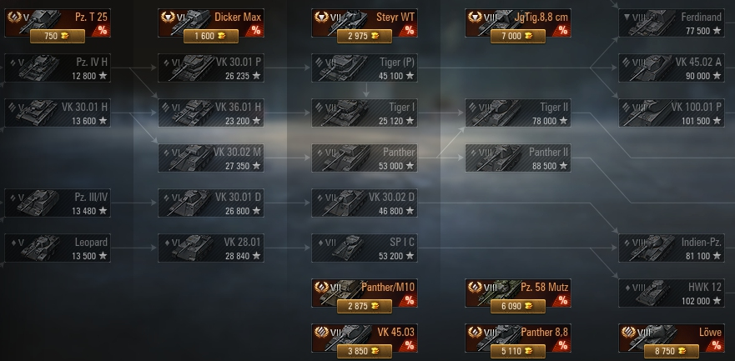Image resolution: width=735 pixels, height=361 pixels.
Task: Click the 2 975 gold price on Steyr WT
Action: click(x=365, y=36)
